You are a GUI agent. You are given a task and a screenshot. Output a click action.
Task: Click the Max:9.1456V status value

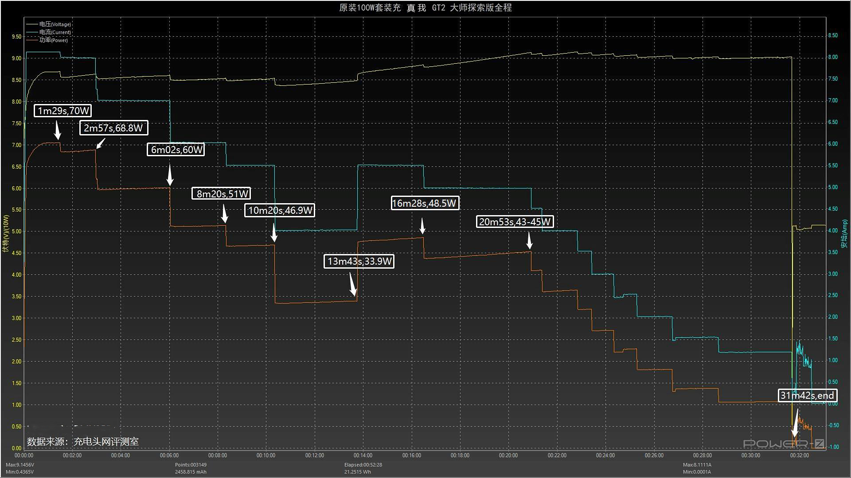(x=20, y=465)
